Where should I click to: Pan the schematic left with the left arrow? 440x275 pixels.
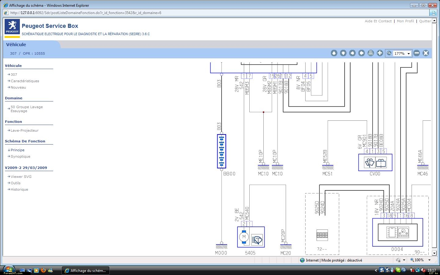pyautogui.click(x=352, y=53)
